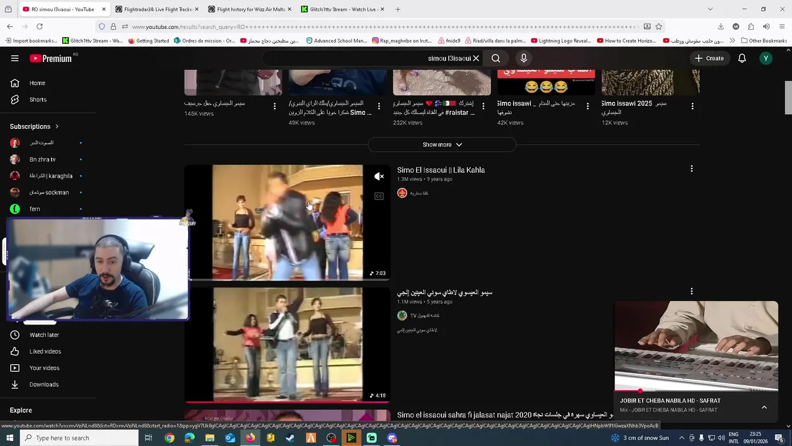Show more bookmarks with the chevron
Viewport: 792px width, 446px height.
tap(732, 41)
